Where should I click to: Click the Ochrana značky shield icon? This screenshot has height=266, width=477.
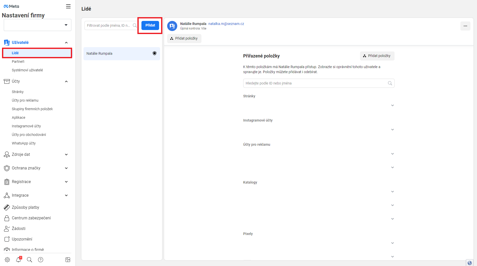coord(7,168)
